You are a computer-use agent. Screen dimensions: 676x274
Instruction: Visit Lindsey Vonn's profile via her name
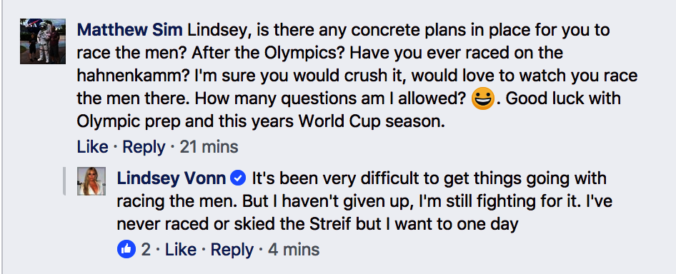[x=172, y=178]
